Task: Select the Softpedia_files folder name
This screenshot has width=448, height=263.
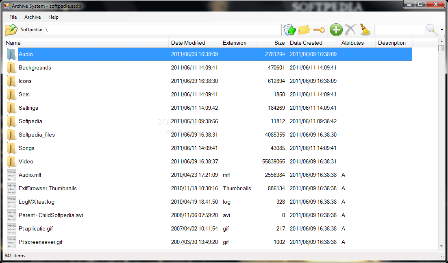Action: click(37, 135)
